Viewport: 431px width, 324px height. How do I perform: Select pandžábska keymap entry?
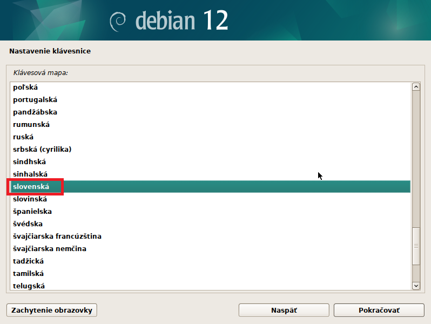35,112
